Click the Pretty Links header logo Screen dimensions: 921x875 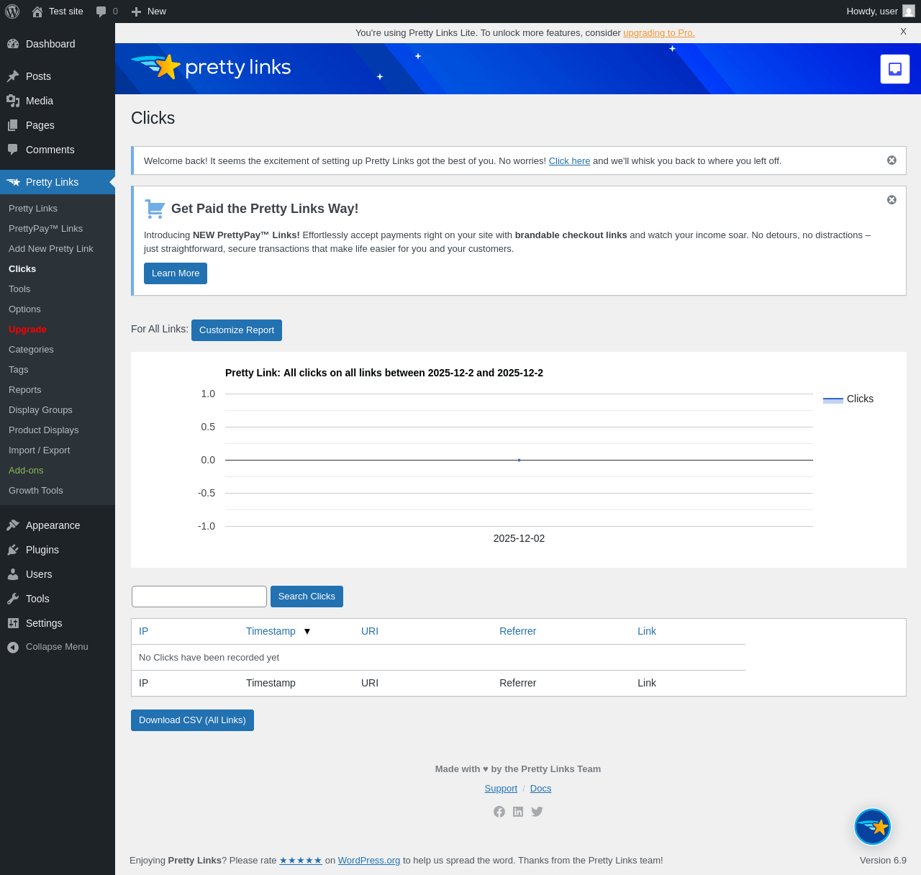click(x=211, y=67)
